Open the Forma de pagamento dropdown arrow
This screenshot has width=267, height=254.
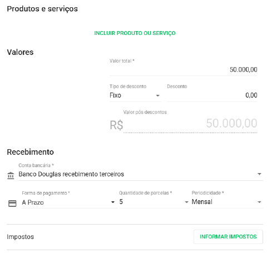click(113, 202)
